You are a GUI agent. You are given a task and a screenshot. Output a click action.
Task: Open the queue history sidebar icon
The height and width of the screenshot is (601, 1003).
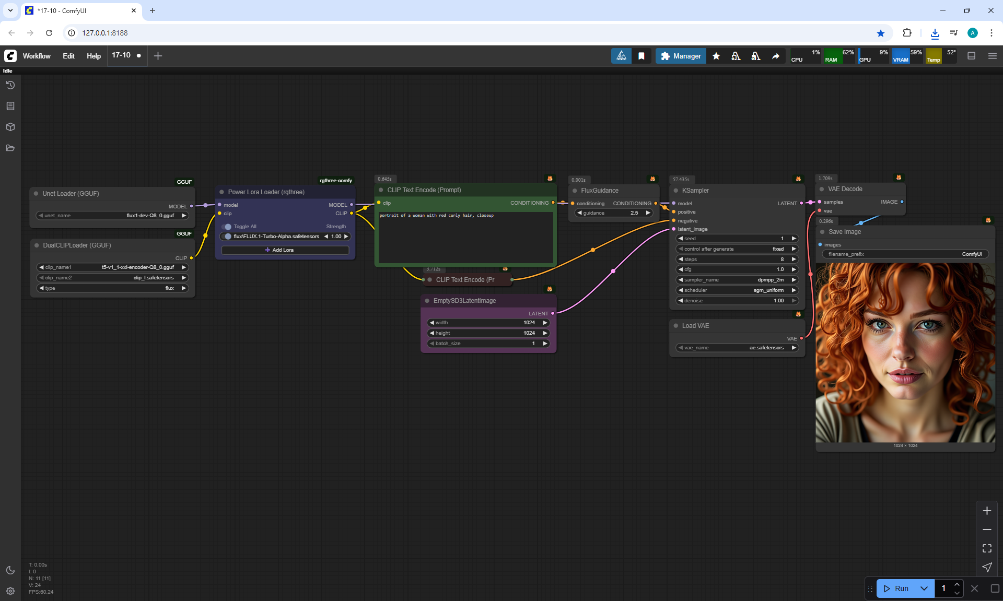click(x=10, y=85)
